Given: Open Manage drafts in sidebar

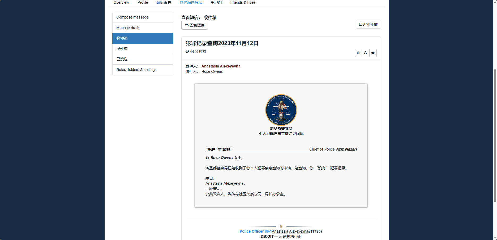Looking at the screenshot, I should point(143,28).
